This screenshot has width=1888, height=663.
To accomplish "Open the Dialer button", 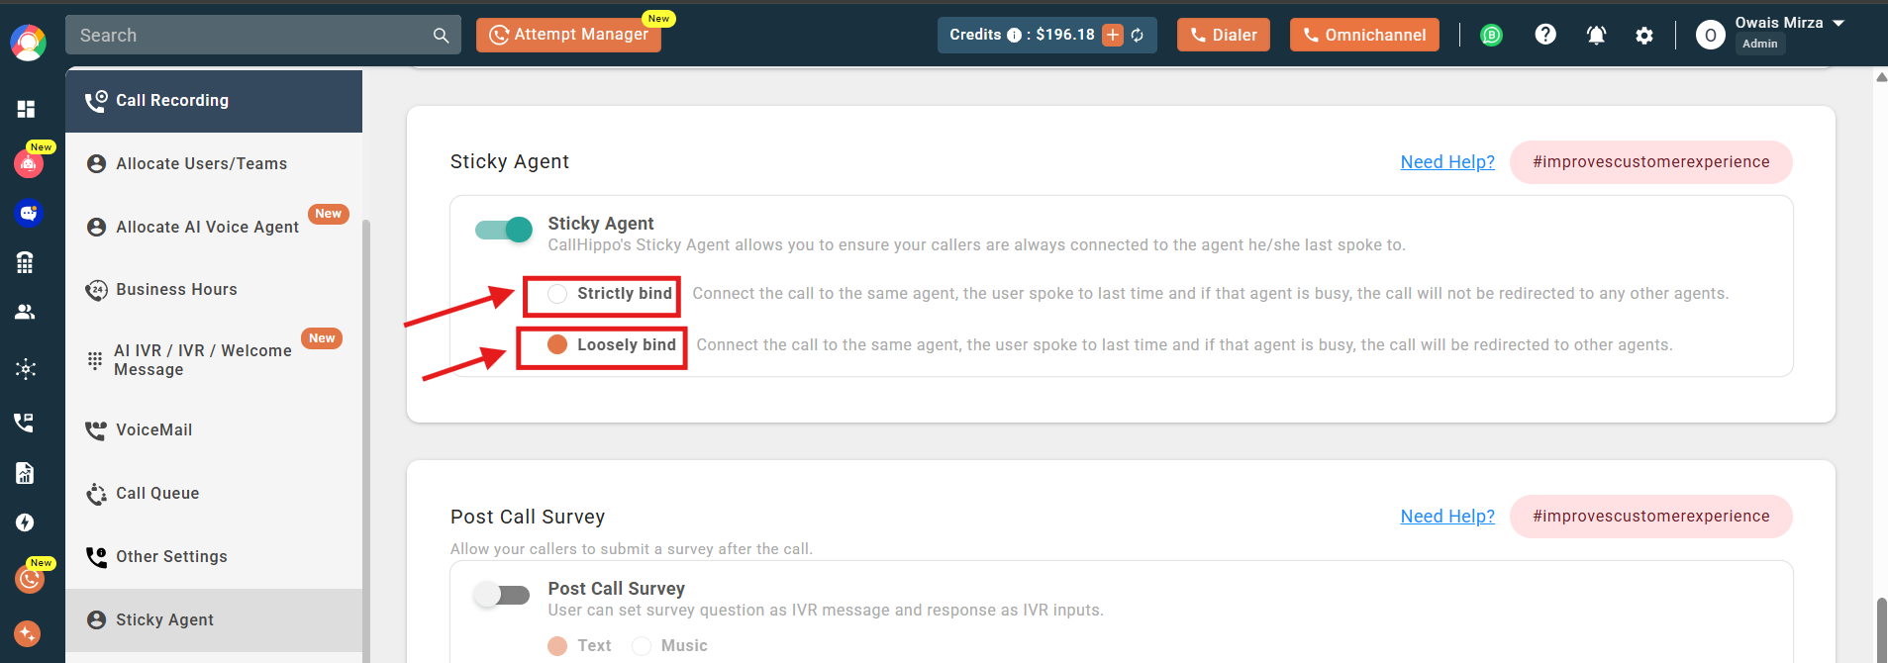I will pyautogui.click(x=1224, y=35).
